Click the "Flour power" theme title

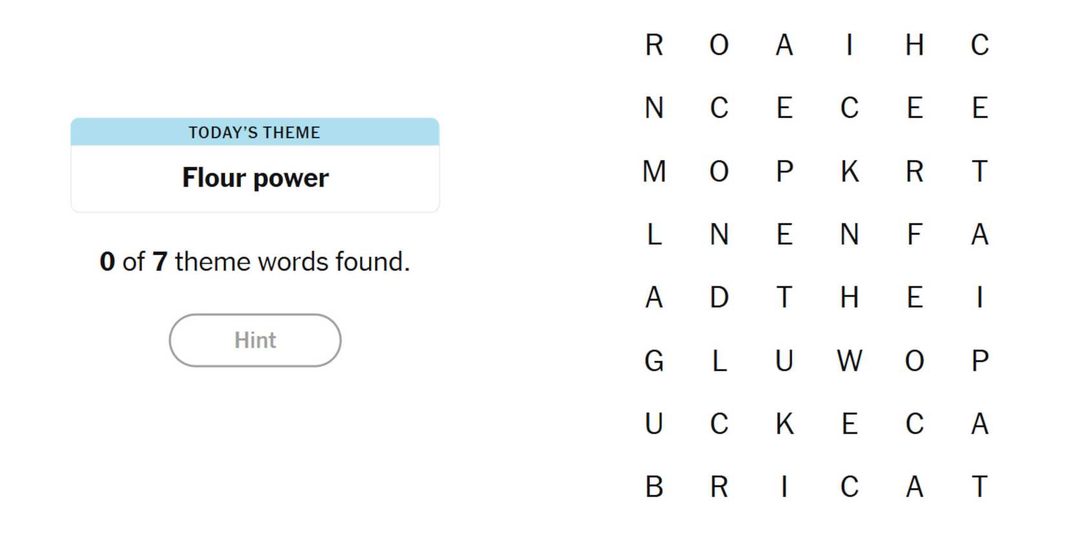(255, 178)
